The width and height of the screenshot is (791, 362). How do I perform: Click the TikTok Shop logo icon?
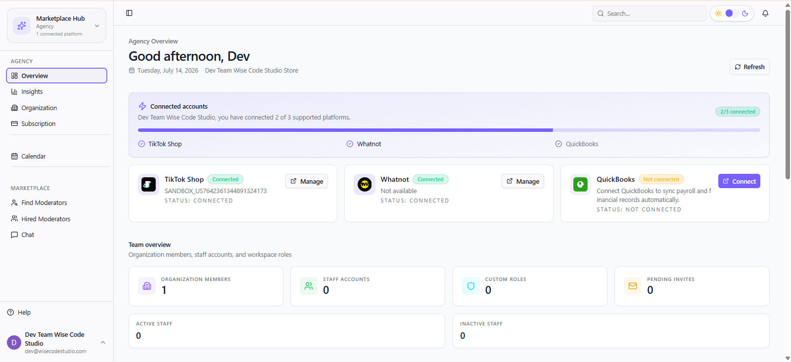click(x=148, y=185)
